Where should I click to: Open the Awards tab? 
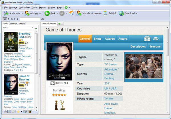(x=110, y=39)
